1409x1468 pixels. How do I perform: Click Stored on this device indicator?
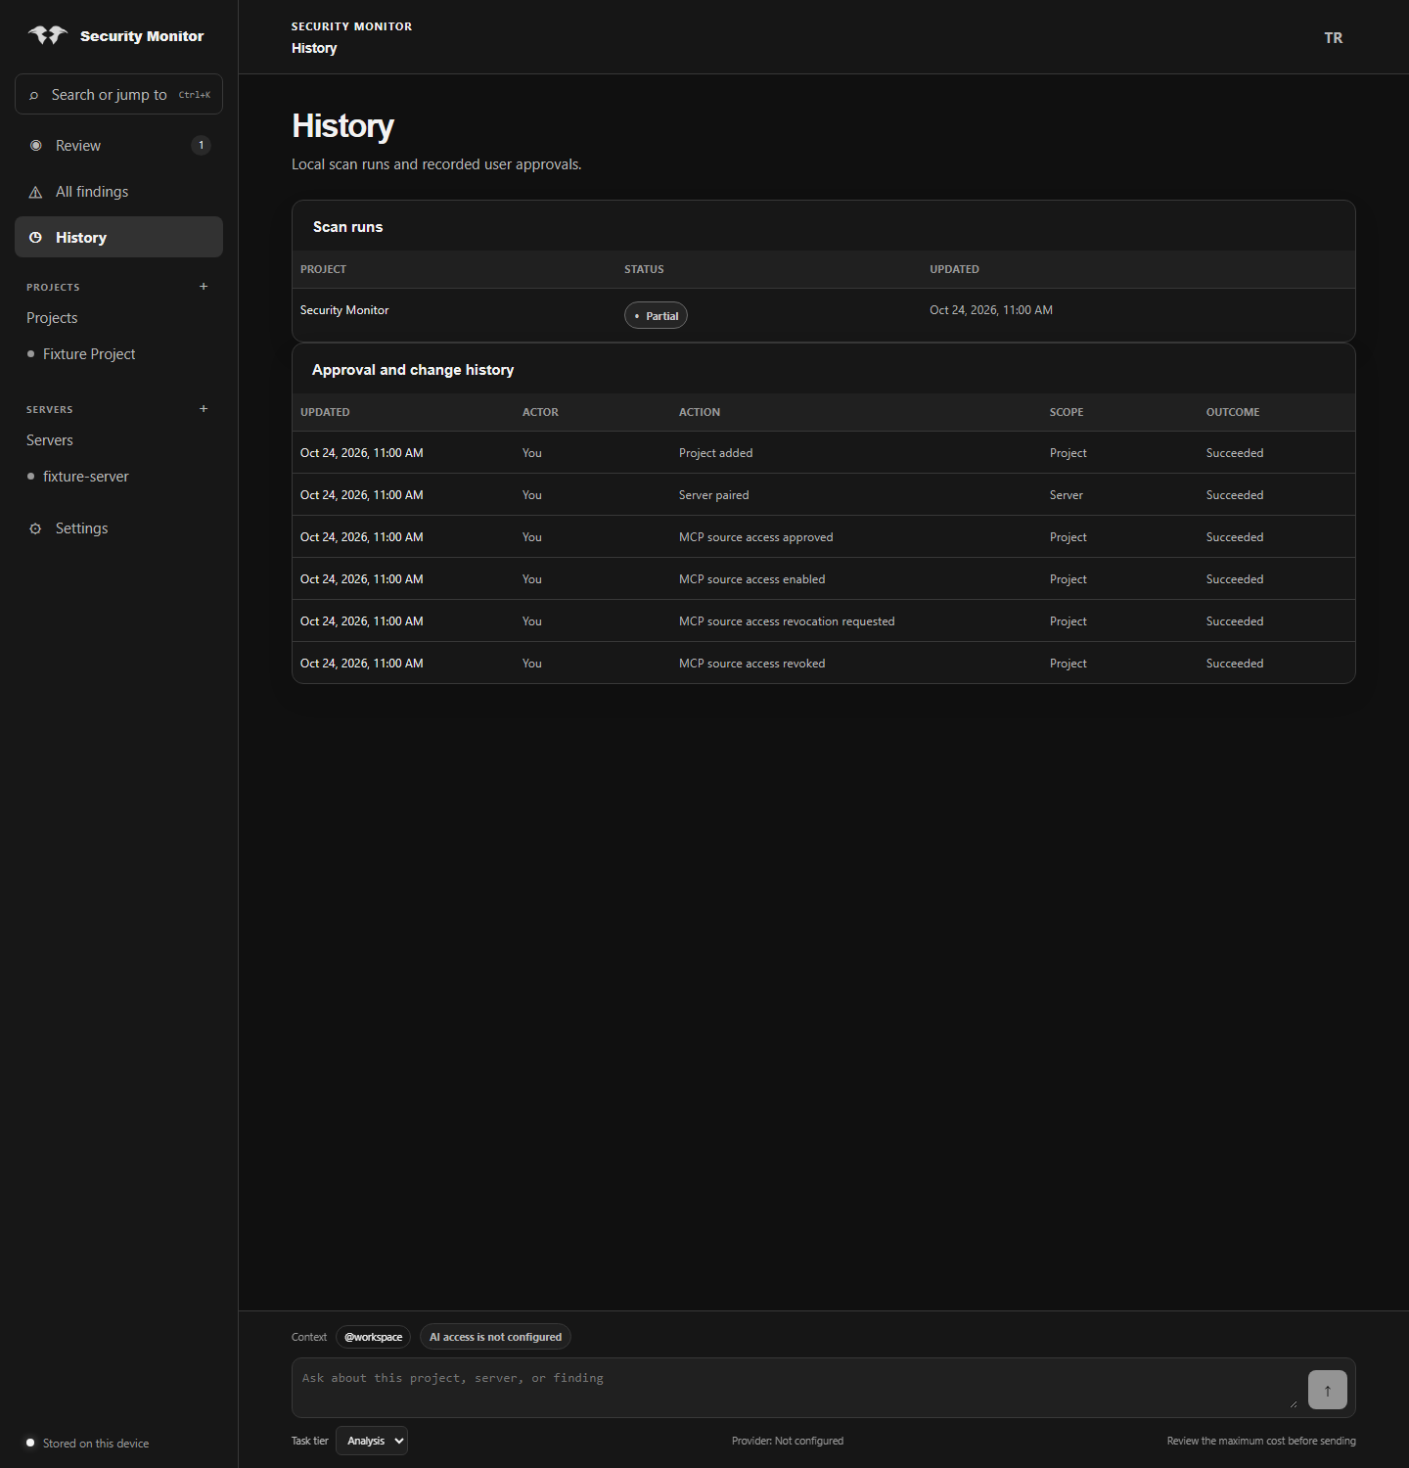pos(88,1444)
